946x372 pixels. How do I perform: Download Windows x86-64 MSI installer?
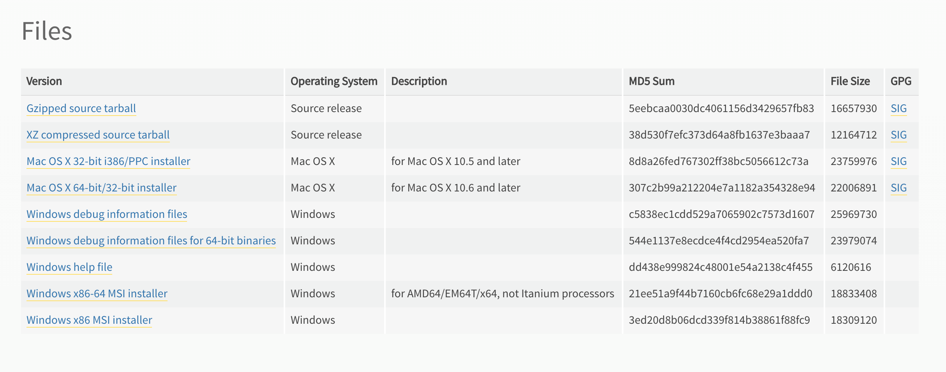[x=97, y=293]
